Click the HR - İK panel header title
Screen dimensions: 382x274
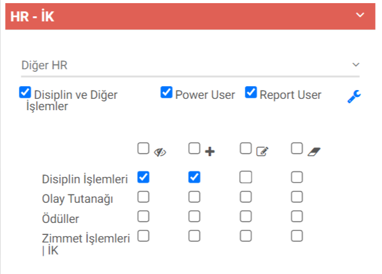click(x=33, y=16)
